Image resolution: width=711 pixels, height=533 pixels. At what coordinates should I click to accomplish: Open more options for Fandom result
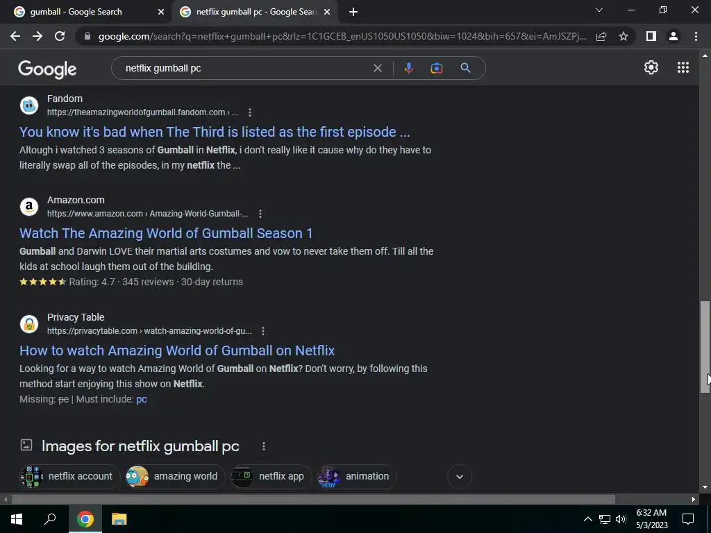tap(250, 112)
